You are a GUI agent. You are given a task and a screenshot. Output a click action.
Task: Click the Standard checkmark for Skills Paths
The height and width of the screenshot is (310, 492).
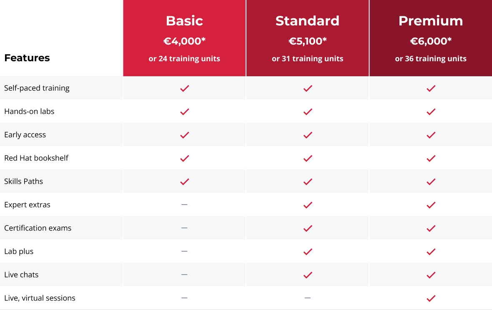coord(308,182)
